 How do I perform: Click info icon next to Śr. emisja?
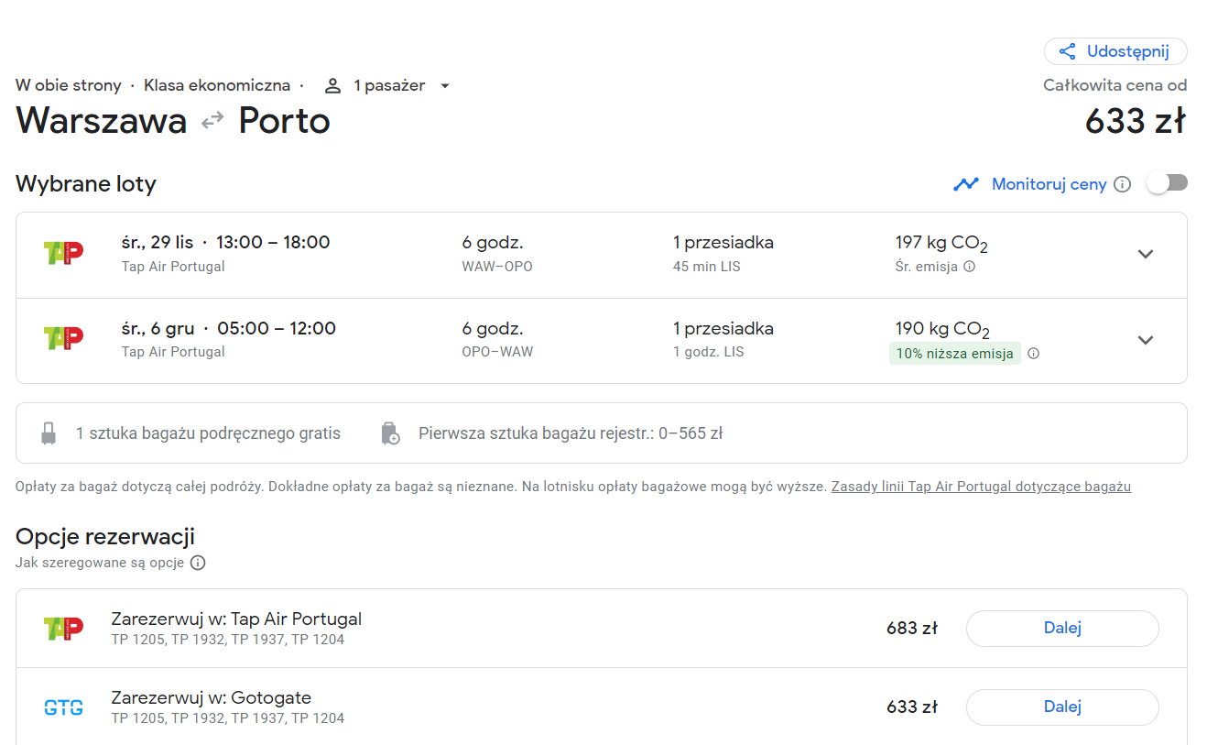pyautogui.click(x=970, y=267)
